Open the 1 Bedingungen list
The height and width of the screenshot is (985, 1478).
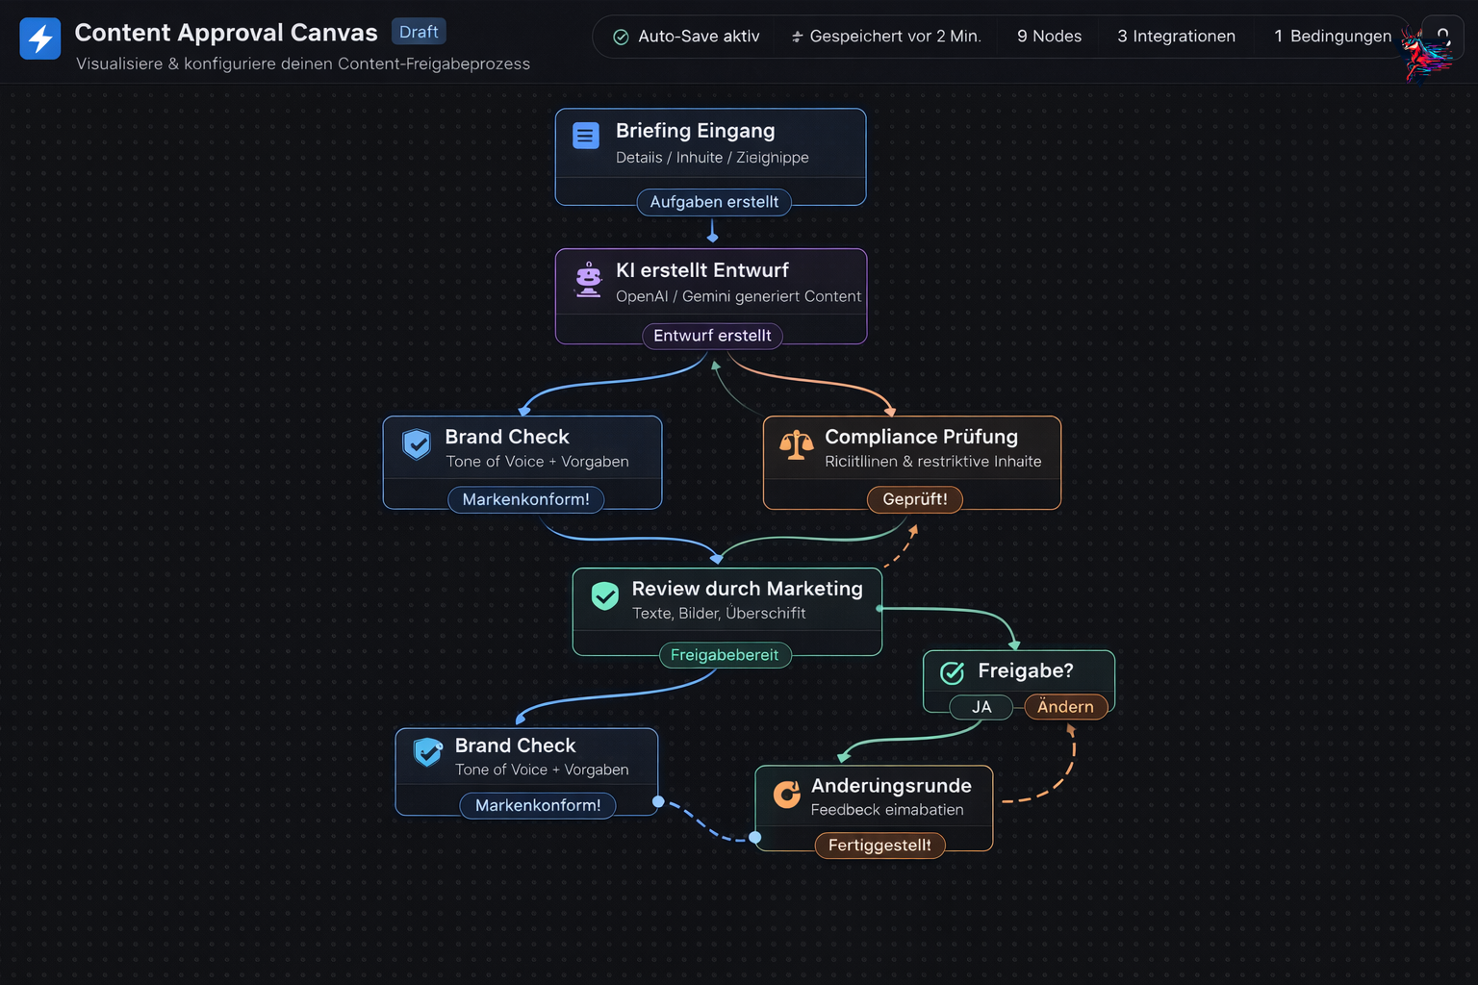1333,37
